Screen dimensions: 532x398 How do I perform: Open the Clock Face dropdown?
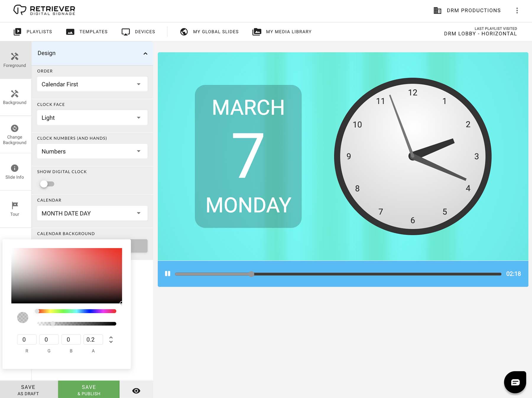92,118
